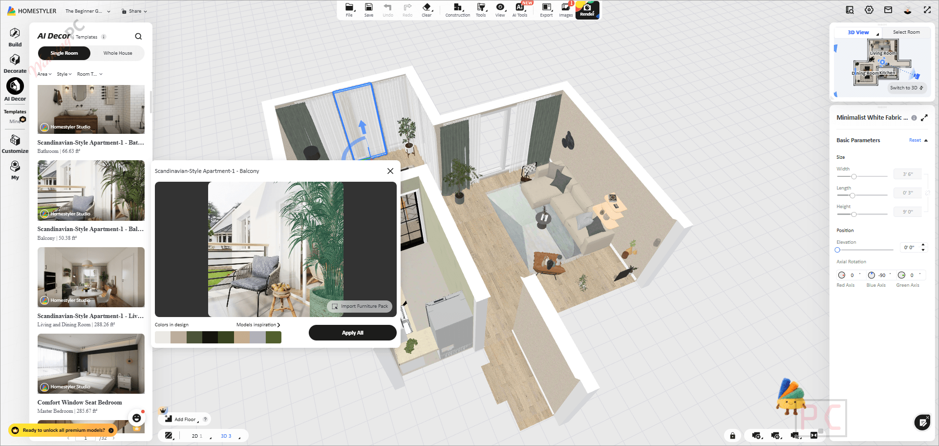Image resolution: width=939 pixels, height=446 pixels.
Task: Close the Balcony template popup
Action: [390, 171]
